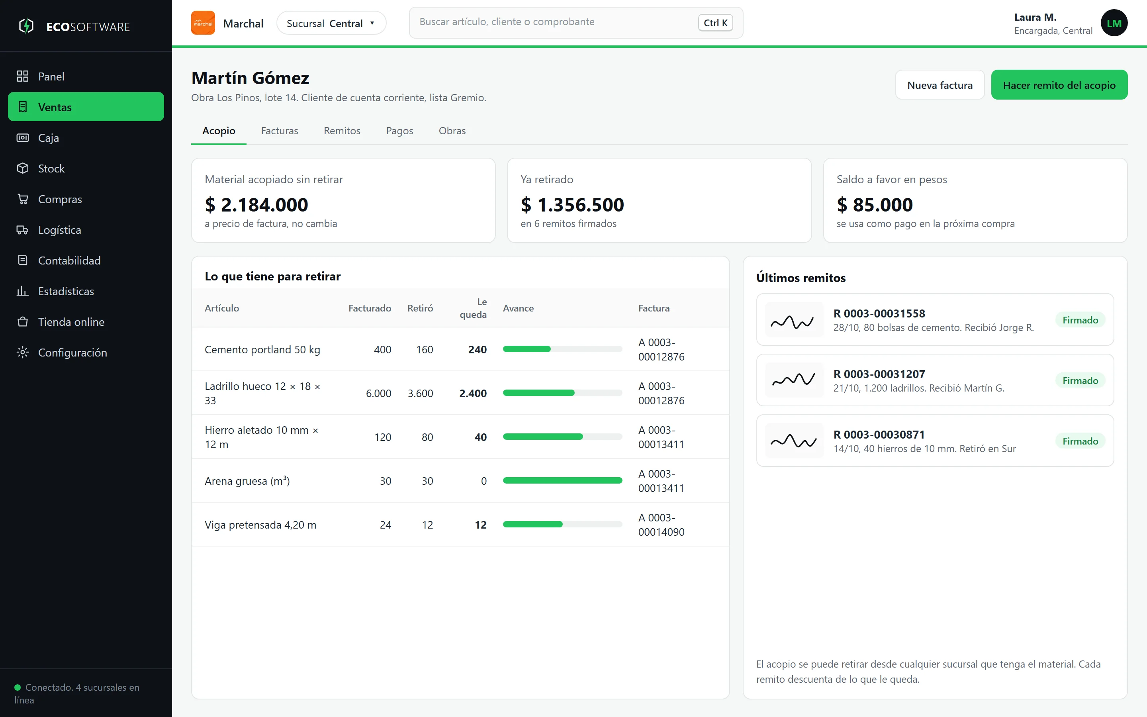Click invoice A 0003-00014090 in Viga row

[661, 525]
